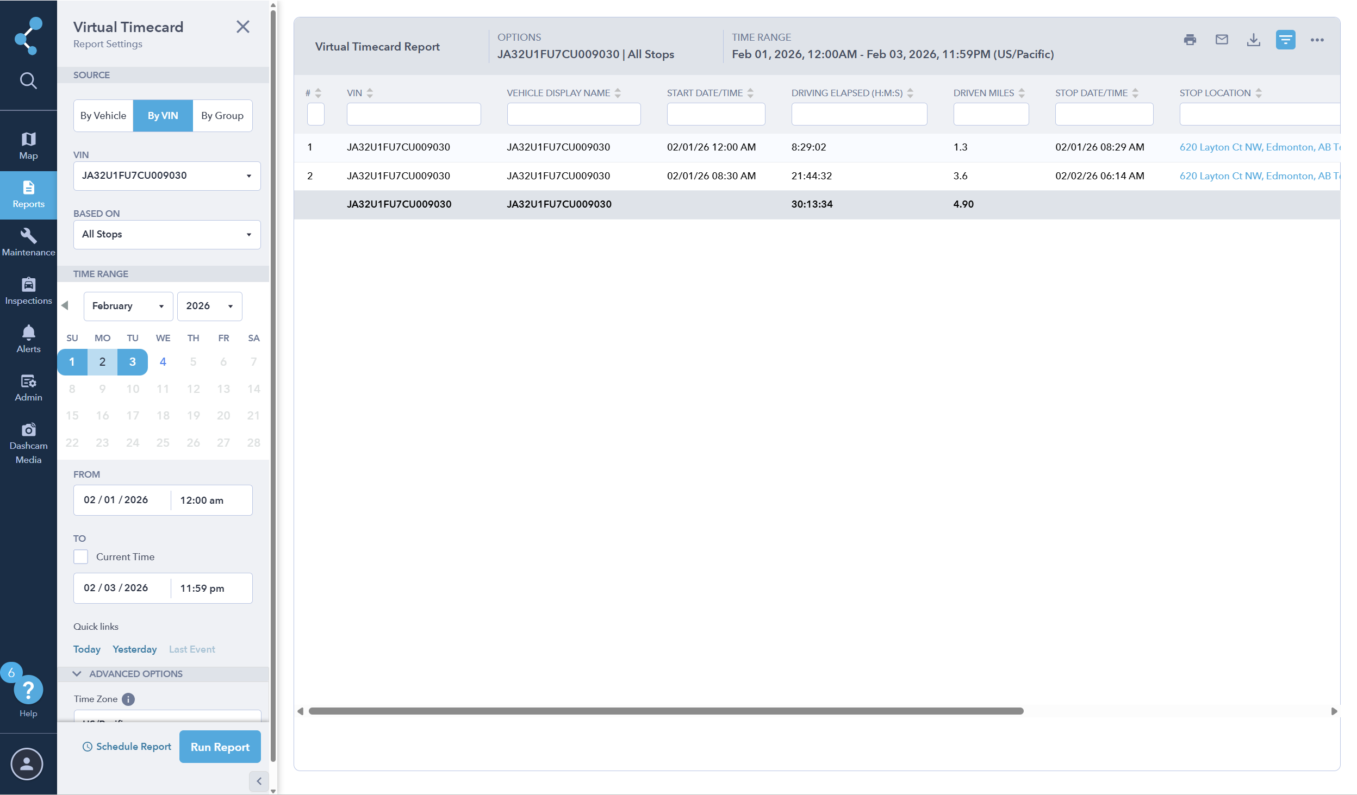Click the settings panel vertical scrollbar
This screenshot has width=1357, height=795.
click(x=273, y=386)
